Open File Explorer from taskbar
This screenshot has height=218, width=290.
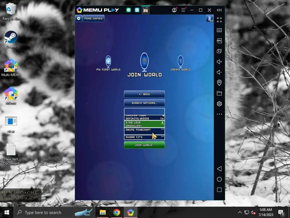(103, 212)
